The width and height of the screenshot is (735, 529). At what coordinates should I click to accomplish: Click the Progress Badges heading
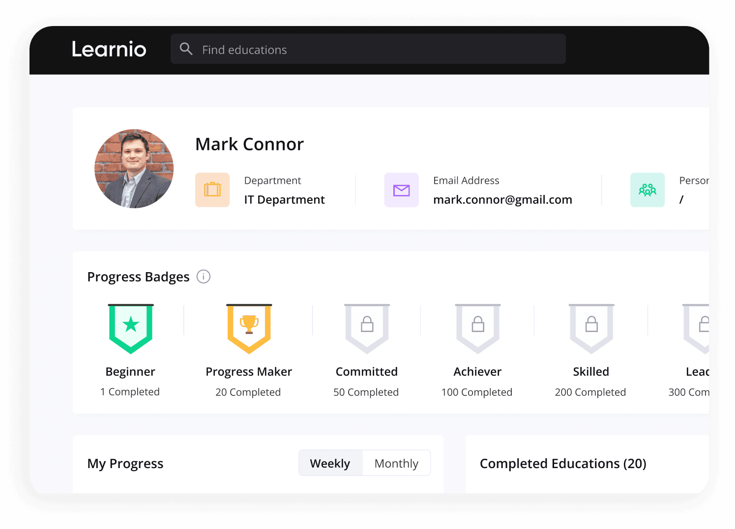(x=138, y=277)
